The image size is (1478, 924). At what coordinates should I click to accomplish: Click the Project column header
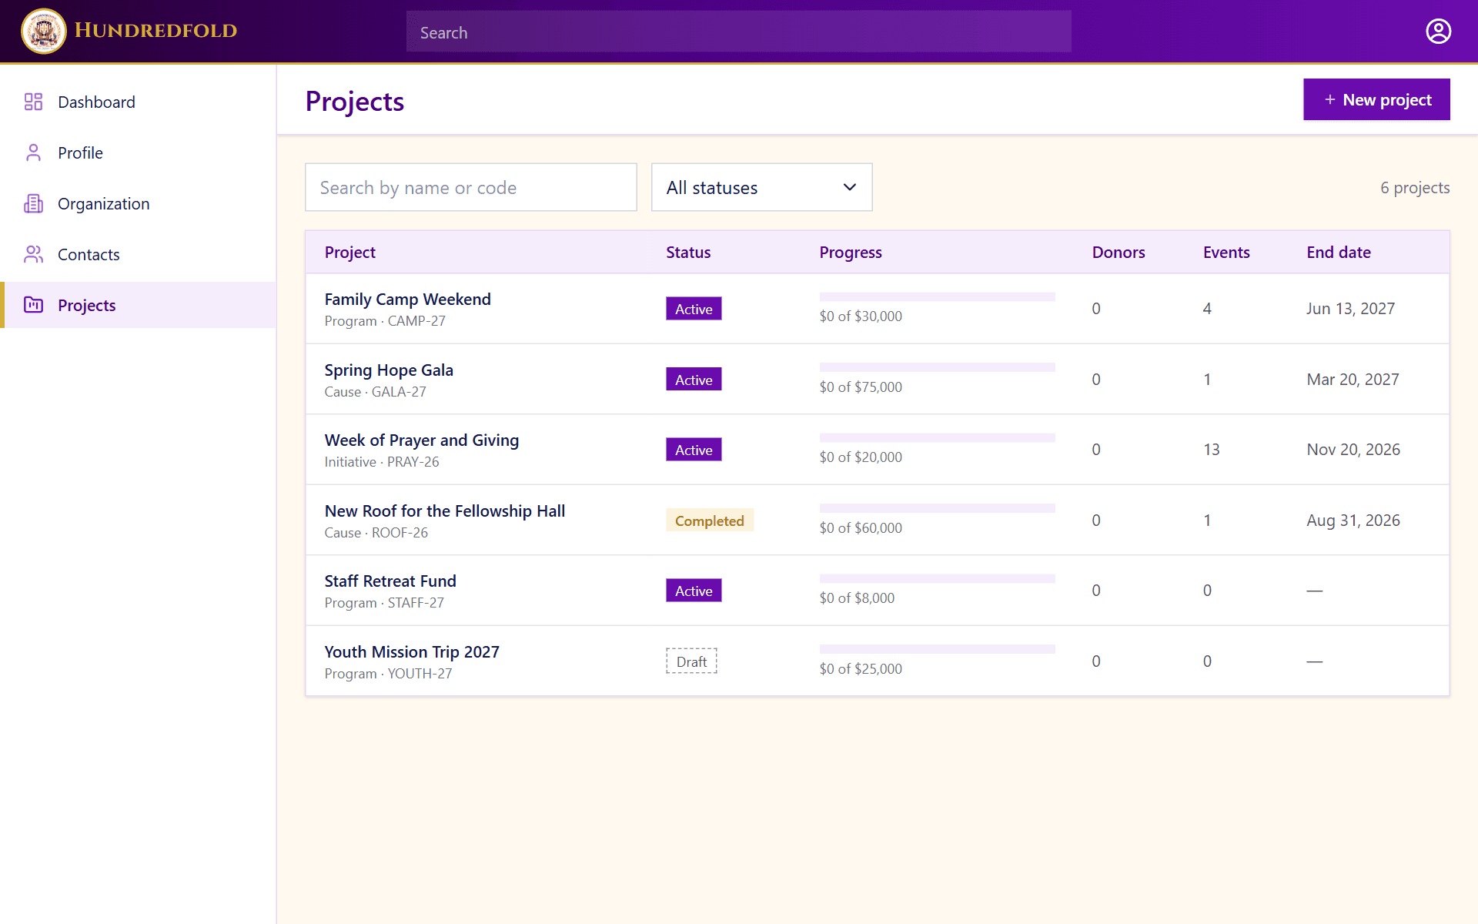click(x=349, y=253)
